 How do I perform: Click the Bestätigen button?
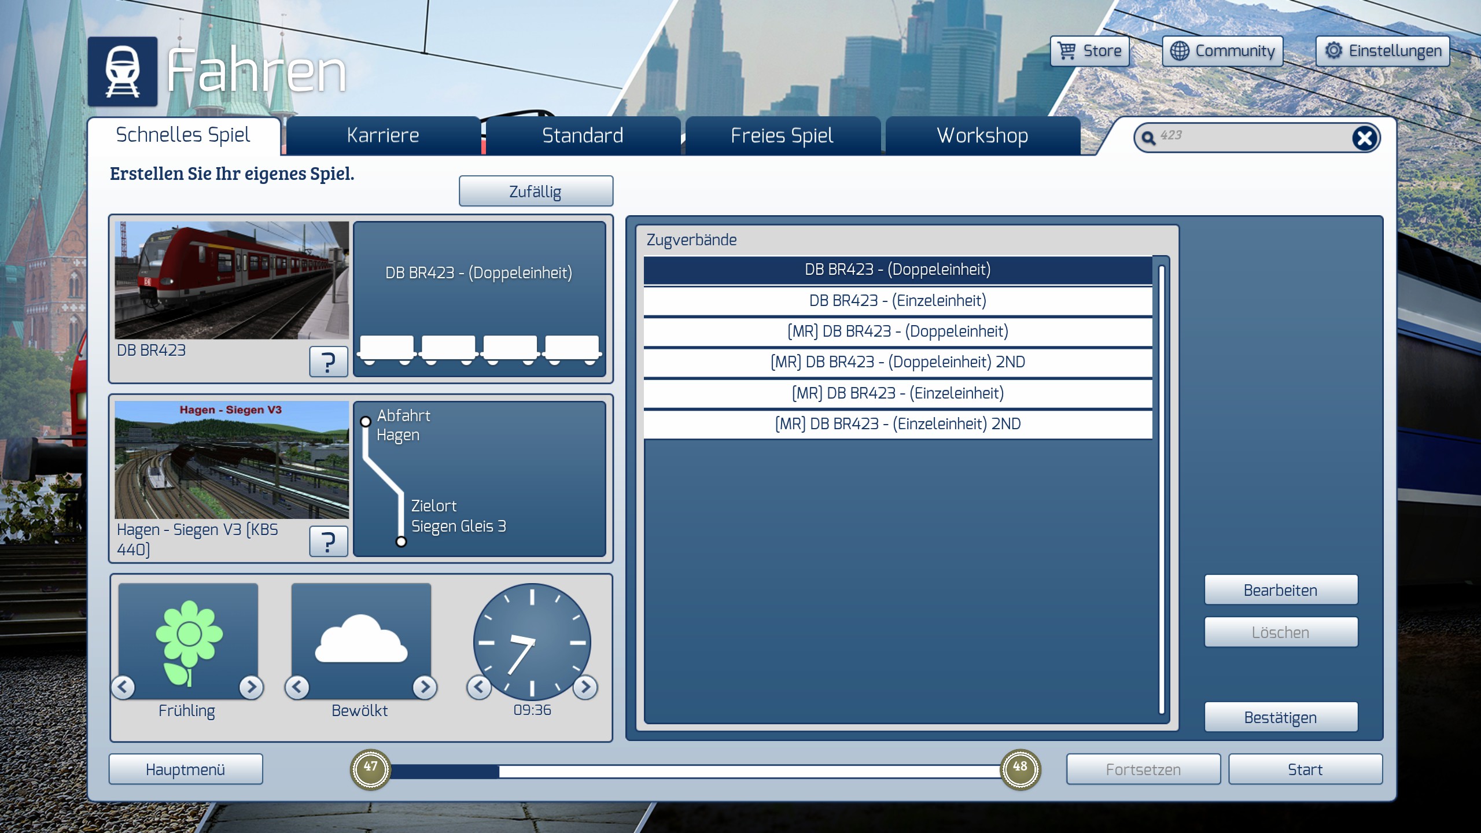tap(1280, 717)
